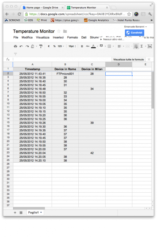Open the Formato menu
Screen dimensions: 157x237
73,38
